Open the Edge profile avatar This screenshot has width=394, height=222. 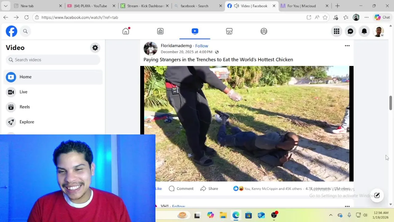pyautogui.click(x=356, y=17)
